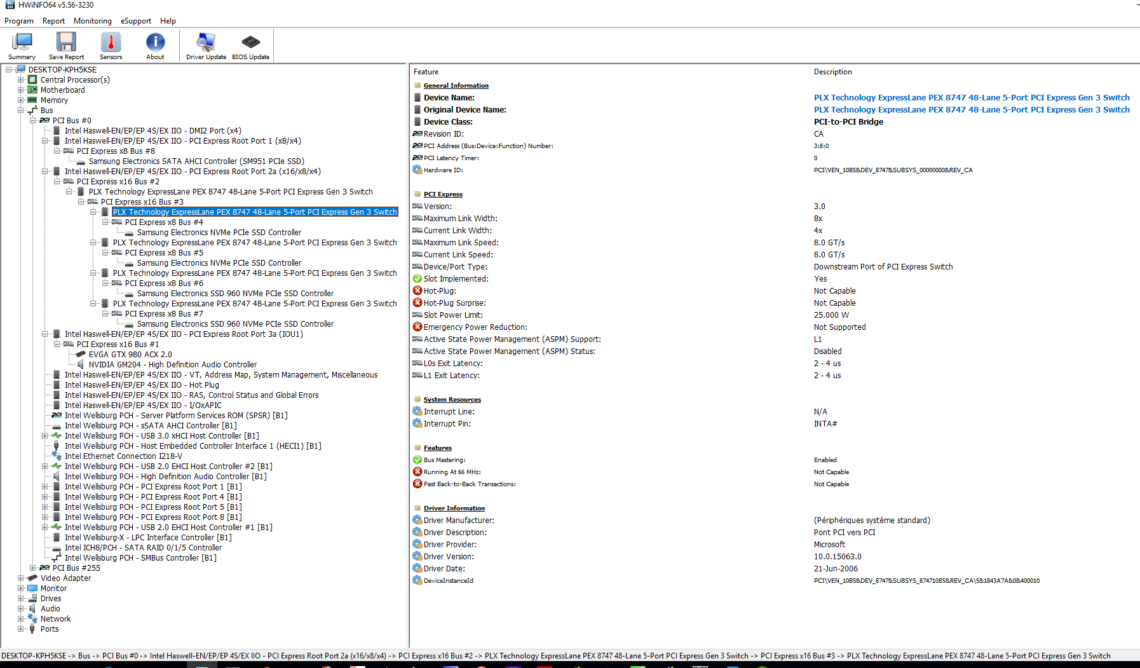Expand the Drives tree node

[x=21, y=599]
